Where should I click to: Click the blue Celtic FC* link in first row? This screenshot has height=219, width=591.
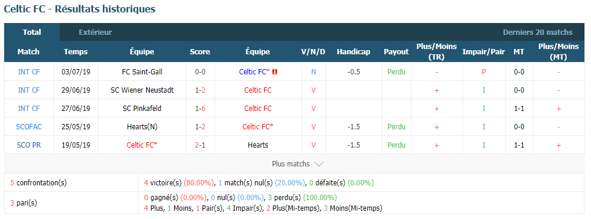click(x=255, y=72)
